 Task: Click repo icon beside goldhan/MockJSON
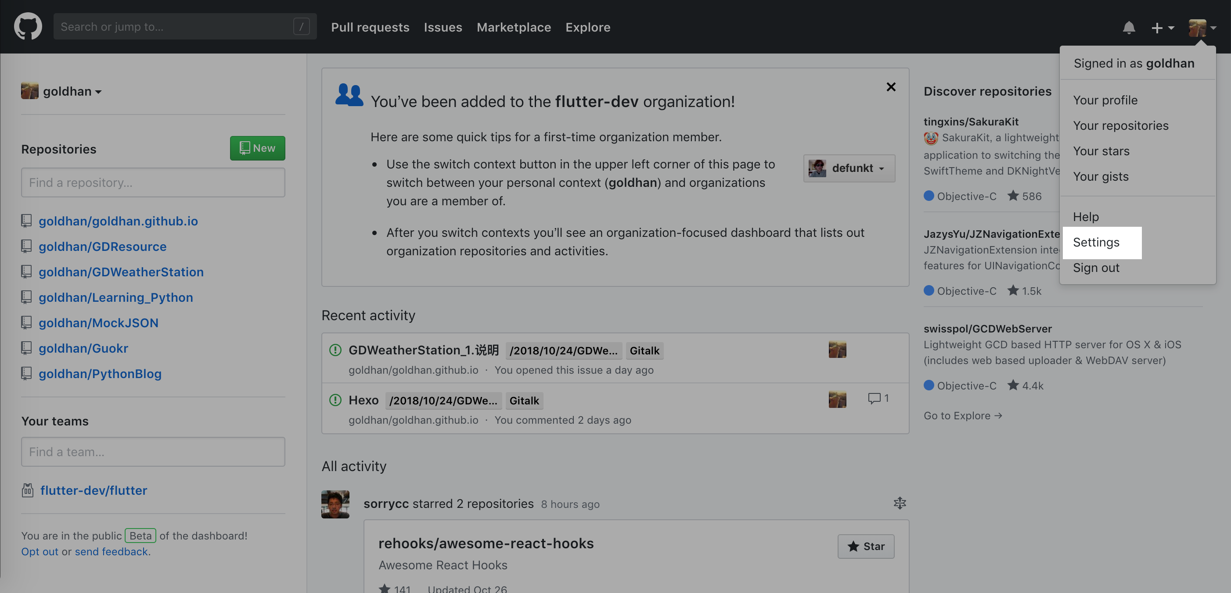coord(26,322)
